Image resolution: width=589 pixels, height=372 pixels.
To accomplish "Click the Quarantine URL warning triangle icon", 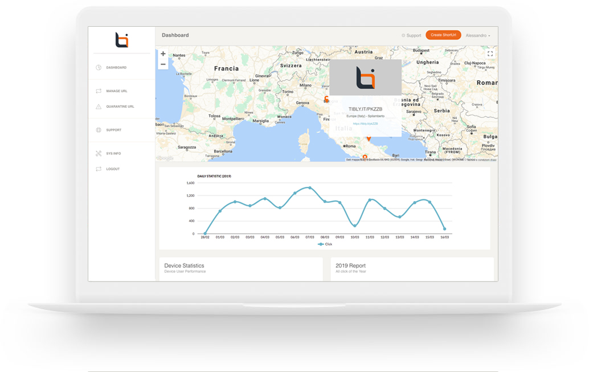I will 99,107.
